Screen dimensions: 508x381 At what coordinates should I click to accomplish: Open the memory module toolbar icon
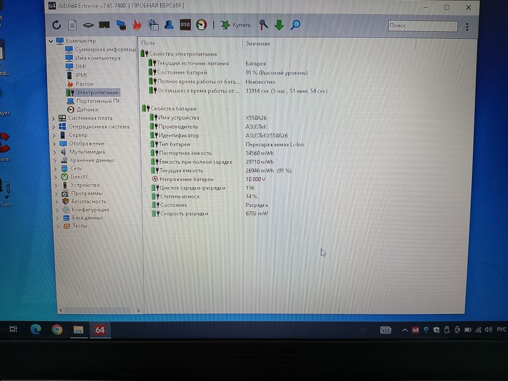click(x=105, y=25)
